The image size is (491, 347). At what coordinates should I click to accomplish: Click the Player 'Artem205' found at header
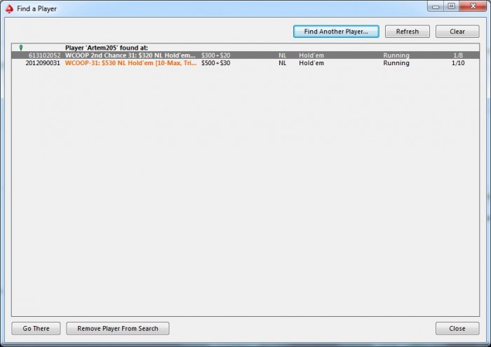pyautogui.click(x=107, y=48)
